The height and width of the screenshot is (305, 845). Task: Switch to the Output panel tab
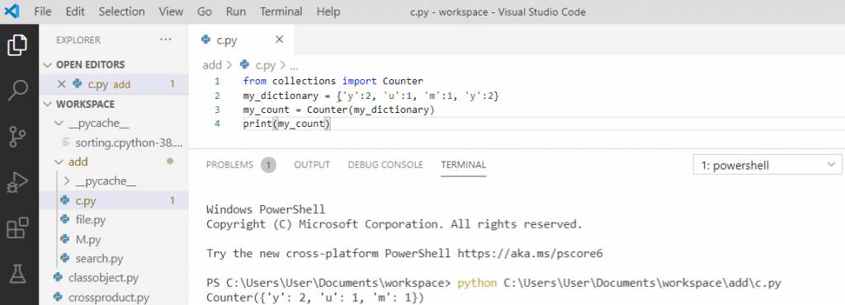tap(312, 165)
